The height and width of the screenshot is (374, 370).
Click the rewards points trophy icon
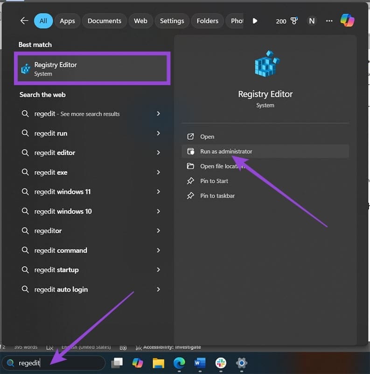point(294,21)
